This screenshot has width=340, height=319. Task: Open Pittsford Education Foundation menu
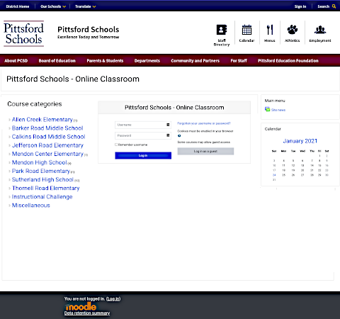pos(288,61)
